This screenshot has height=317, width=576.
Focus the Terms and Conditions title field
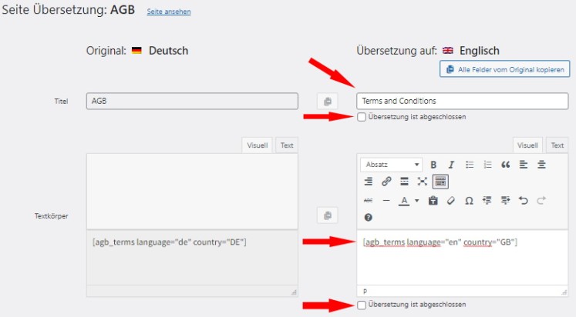(x=462, y=101)
